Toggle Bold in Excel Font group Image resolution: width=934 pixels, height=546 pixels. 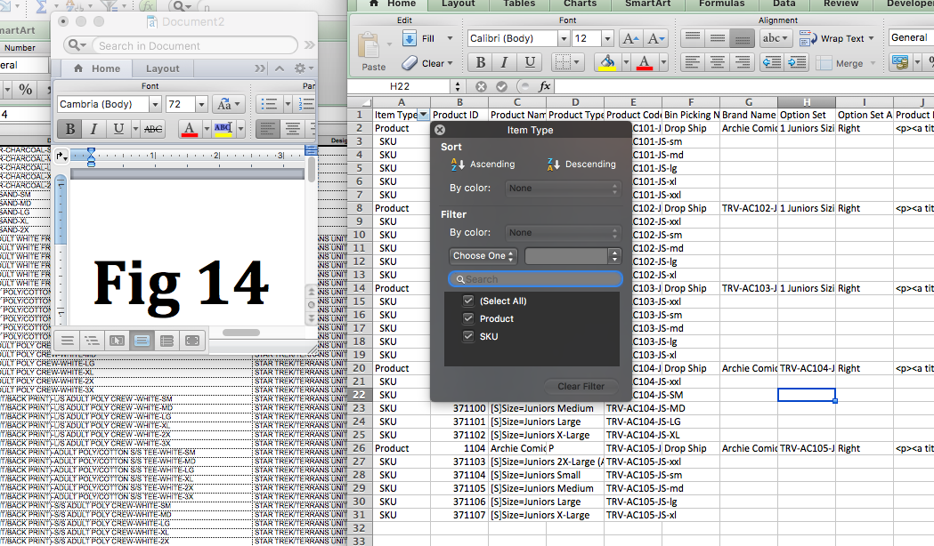click(x=481, y=62)
